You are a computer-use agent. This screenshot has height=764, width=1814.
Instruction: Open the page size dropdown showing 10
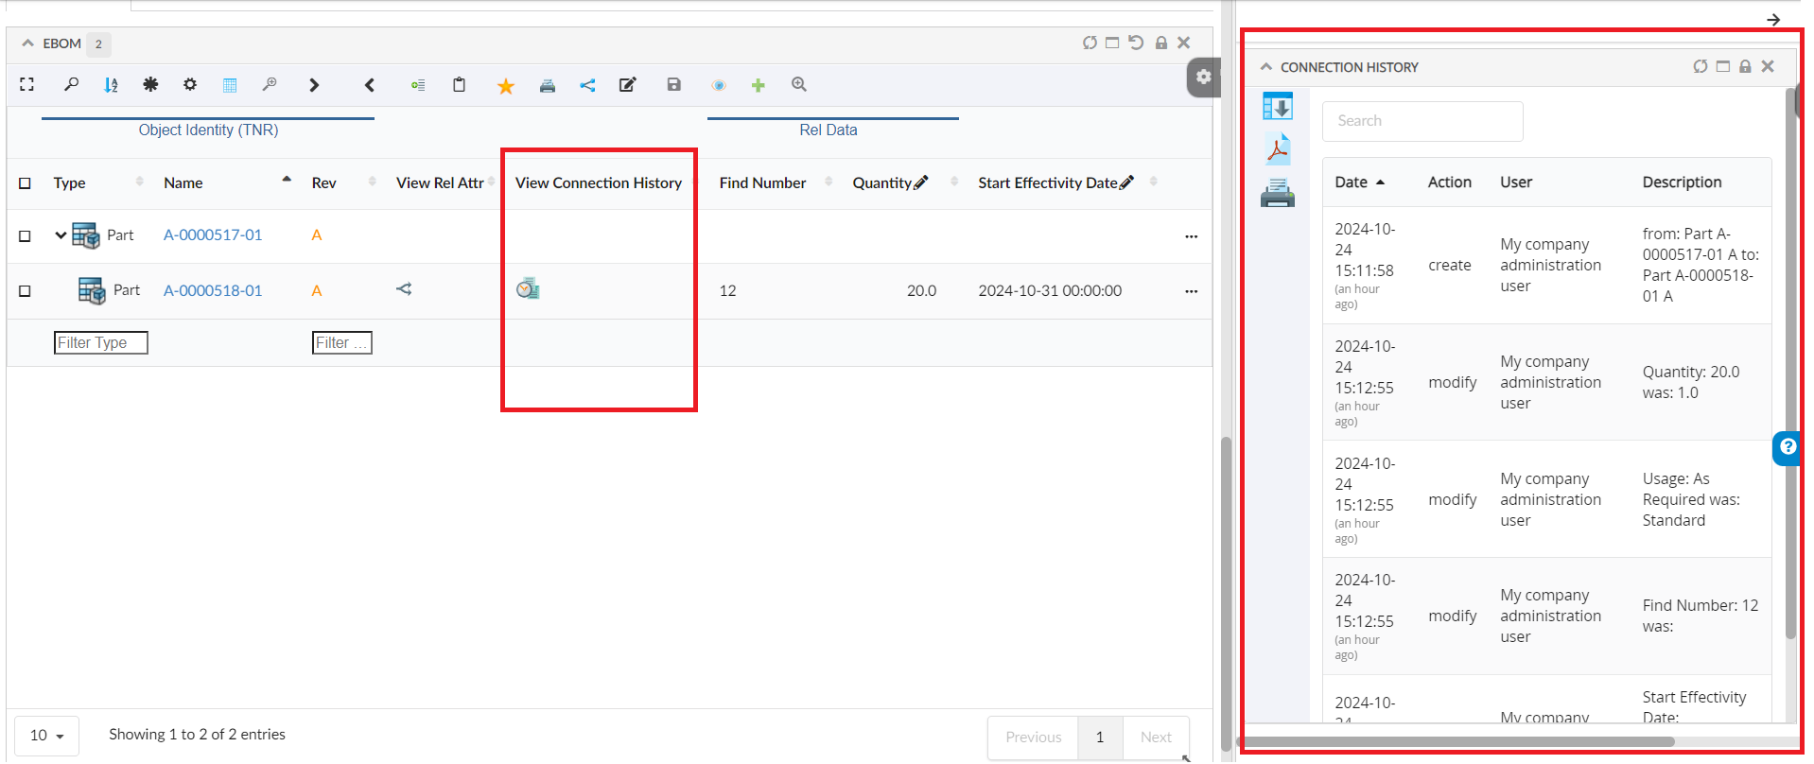coord(46,736)
